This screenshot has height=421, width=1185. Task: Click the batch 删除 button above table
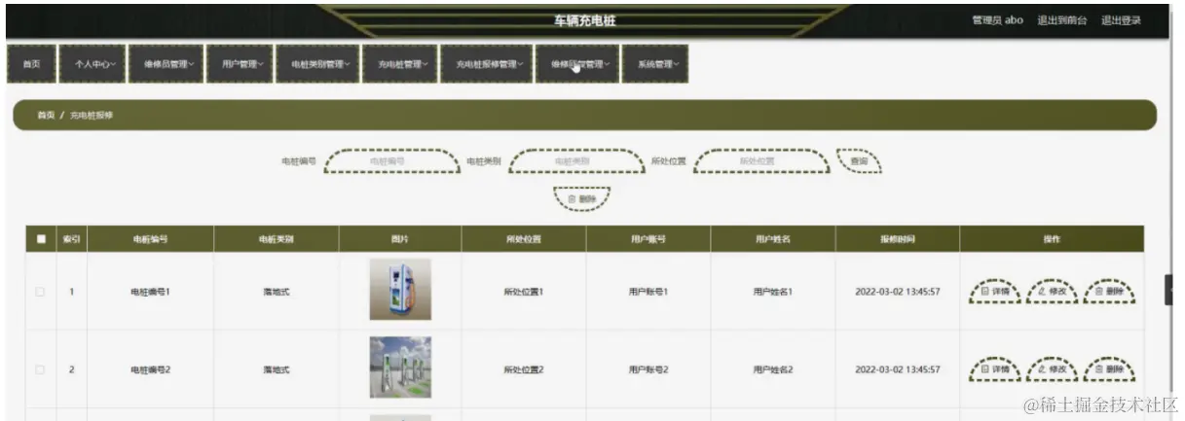point(582,198)
